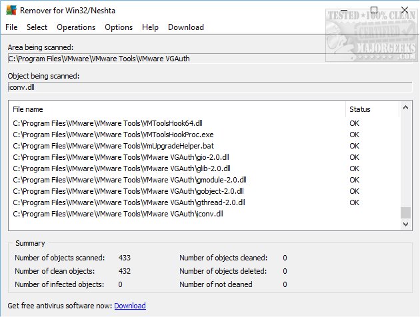This screenshot has height=317, width=420.
Task: Click the Status column header
Action: 359,109
